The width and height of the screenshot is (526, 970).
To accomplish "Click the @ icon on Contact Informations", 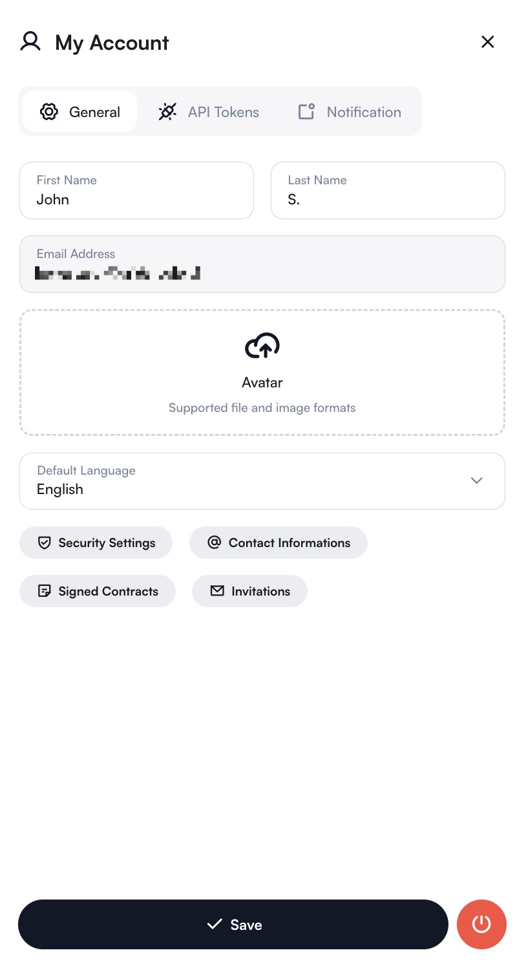I will [214, 543].
